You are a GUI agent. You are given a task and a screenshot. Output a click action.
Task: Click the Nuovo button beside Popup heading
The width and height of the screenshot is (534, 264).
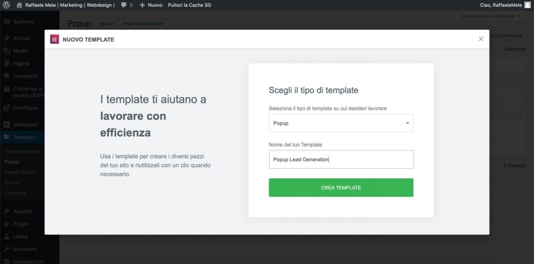(107, 24)
